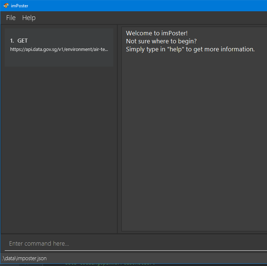Select the first GET request card
The width and height of the screenshot is (267, 266).
click(x=59, y=47)
